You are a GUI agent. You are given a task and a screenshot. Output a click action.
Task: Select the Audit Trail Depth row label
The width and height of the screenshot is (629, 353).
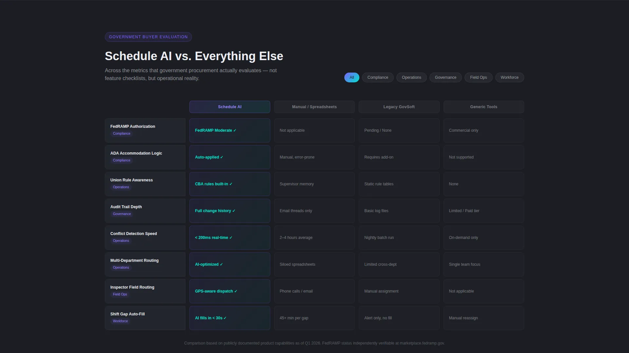point(145,211)
